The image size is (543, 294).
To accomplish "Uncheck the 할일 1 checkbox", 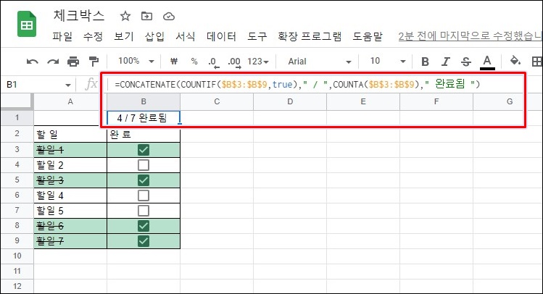I will point(144,150).
